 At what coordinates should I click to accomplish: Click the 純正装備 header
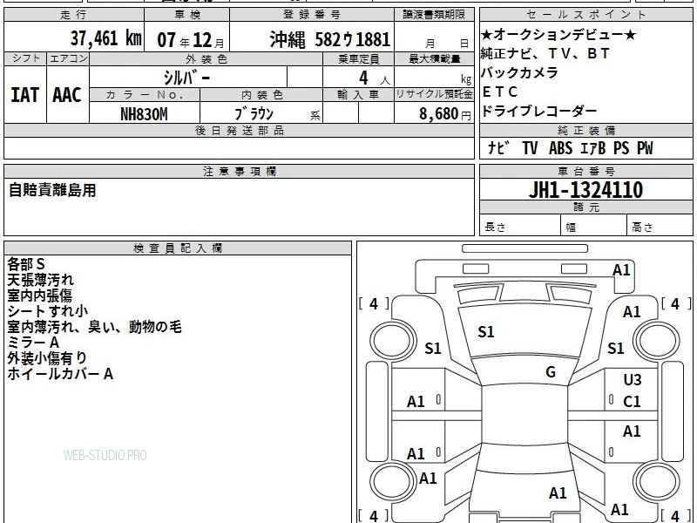click(x=585, y=130)
